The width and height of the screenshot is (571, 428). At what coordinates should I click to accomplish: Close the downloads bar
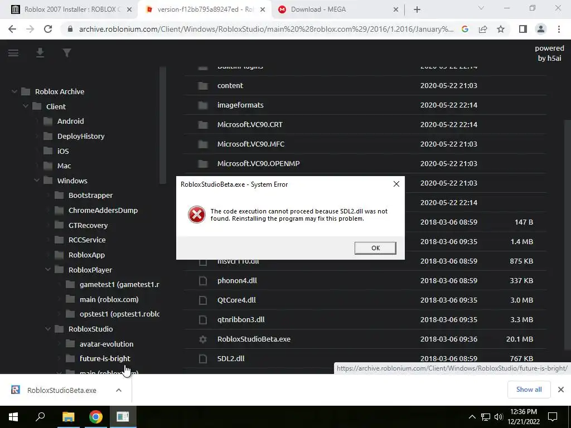coord(561,390)
